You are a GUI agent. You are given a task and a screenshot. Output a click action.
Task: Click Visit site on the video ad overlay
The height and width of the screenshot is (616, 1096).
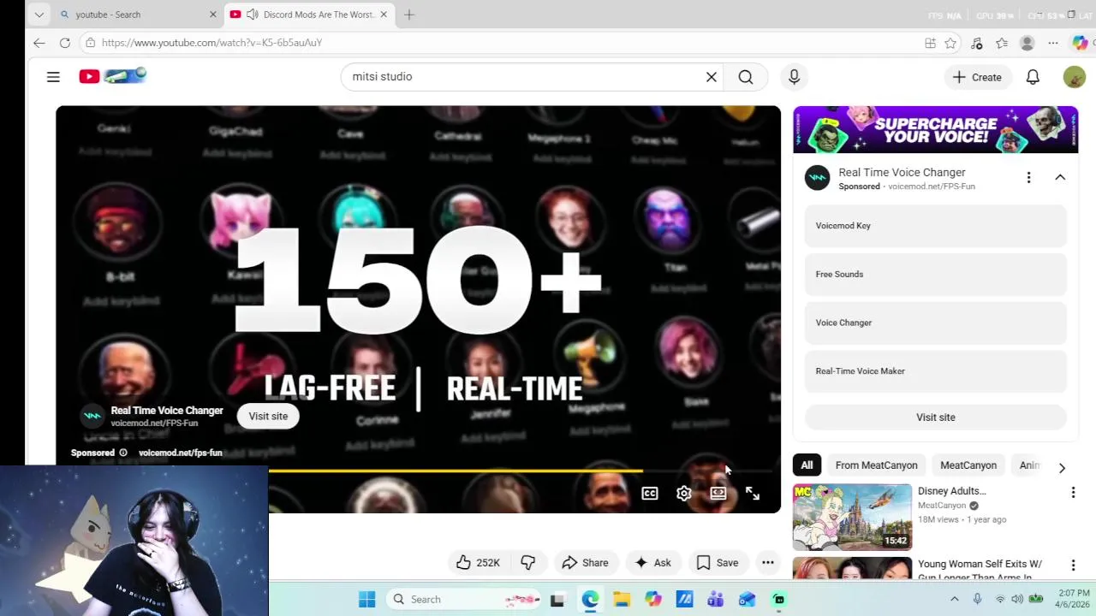tap(268, 416)
